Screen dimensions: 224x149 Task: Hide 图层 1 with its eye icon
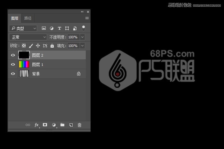pyautogui.click(x=13, y=65)
